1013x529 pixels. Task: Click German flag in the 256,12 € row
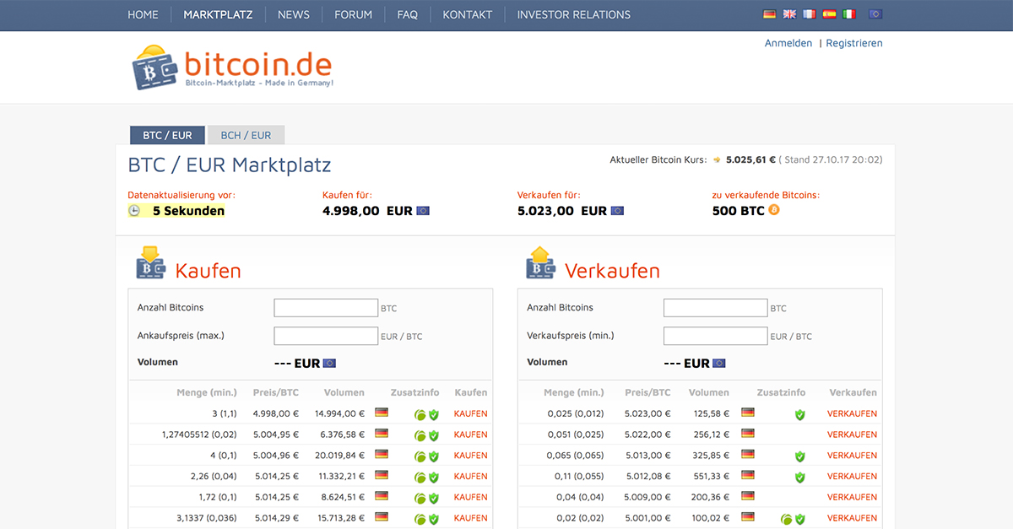747,434
